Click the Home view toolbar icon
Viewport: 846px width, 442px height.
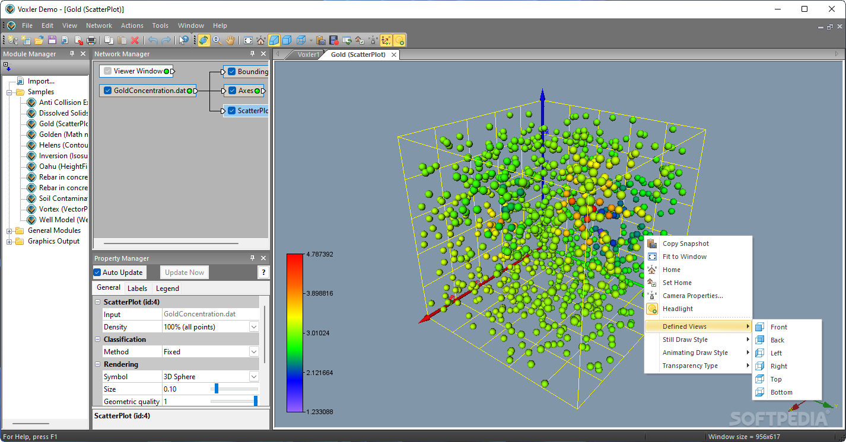click(x=260, y=40)
